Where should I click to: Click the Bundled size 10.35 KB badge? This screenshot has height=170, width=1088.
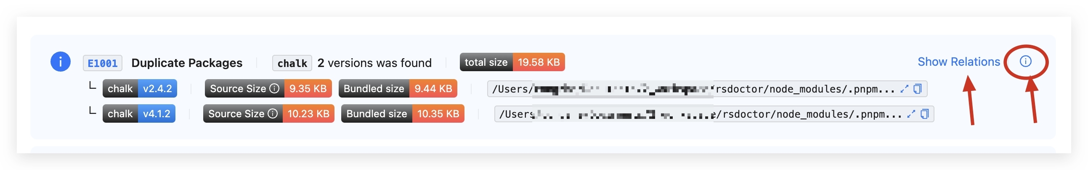tap(402, 114)
